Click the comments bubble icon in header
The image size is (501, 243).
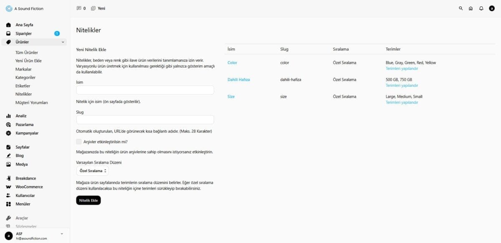pyautogui.click(x=79, y=8)
